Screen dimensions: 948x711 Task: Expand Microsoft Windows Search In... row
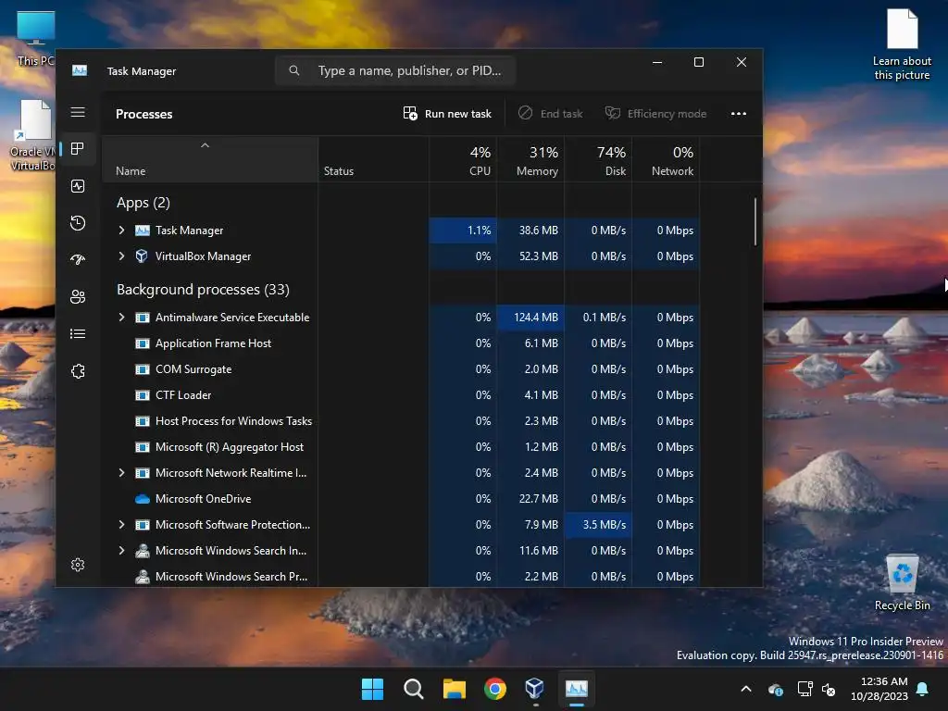pos(121,551)
